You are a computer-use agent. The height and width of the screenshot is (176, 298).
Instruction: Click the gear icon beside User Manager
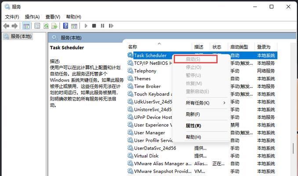130,132
